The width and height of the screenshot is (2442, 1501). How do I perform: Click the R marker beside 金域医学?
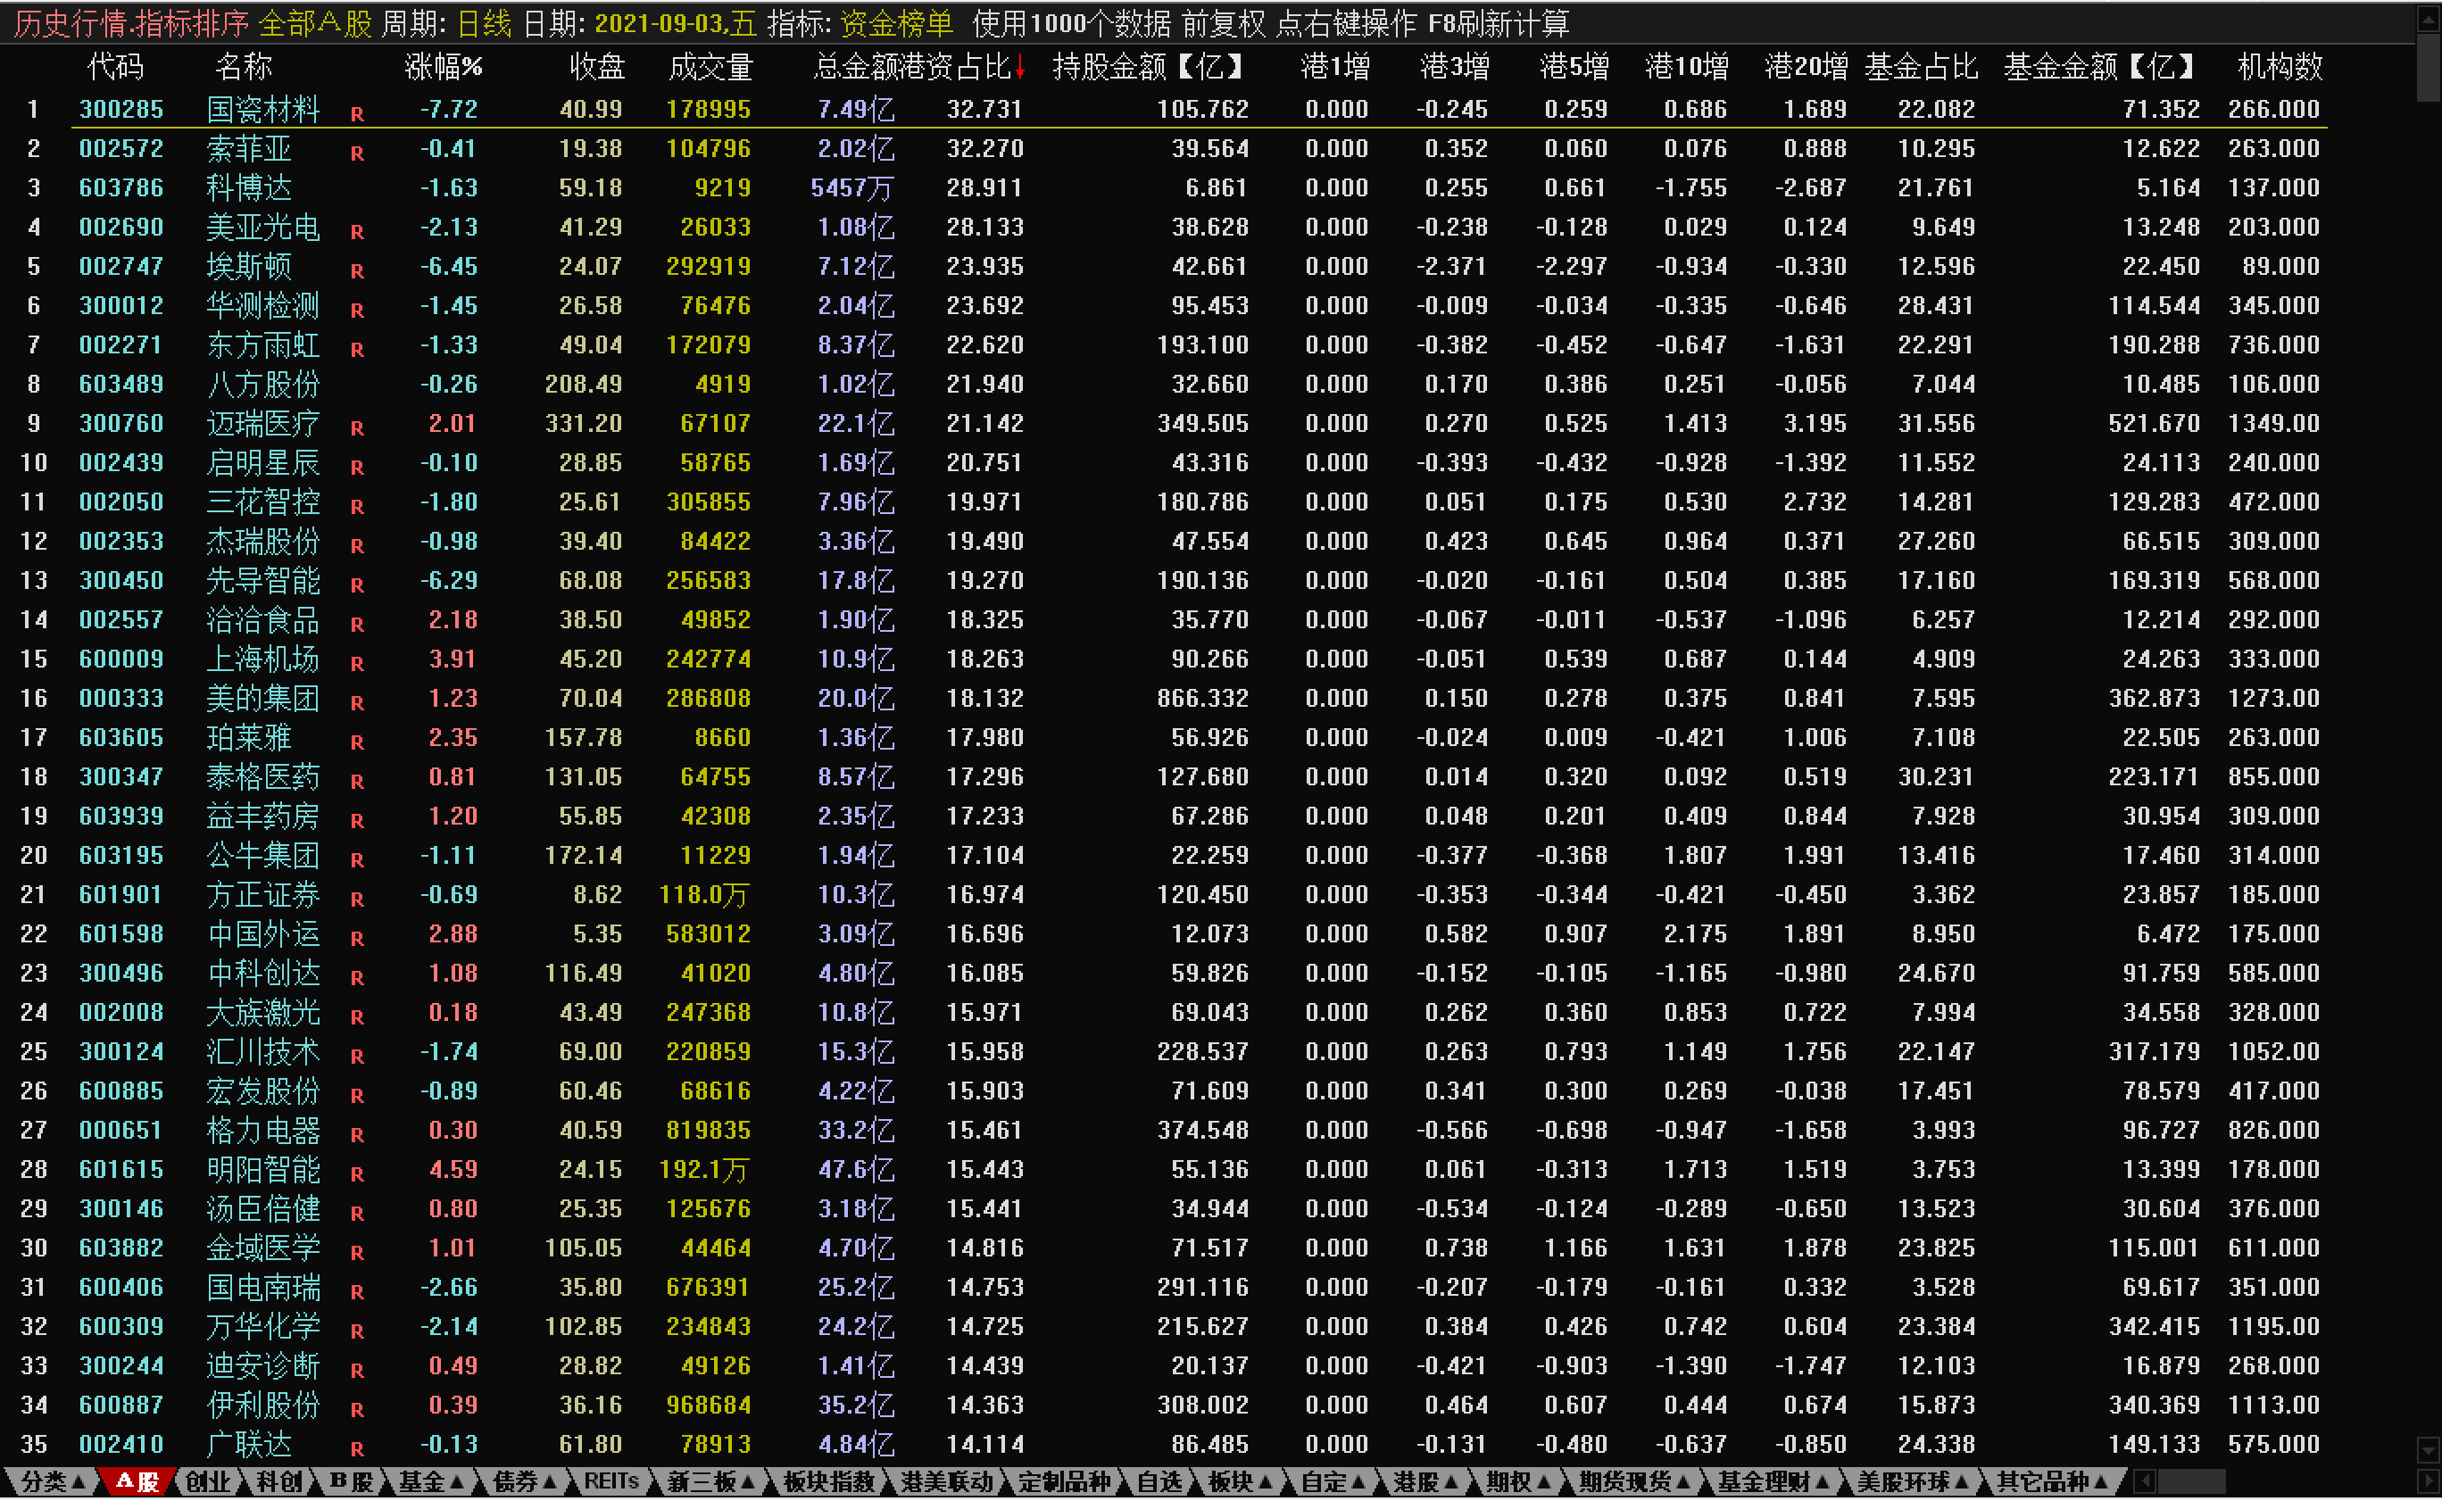point(357,1253)
